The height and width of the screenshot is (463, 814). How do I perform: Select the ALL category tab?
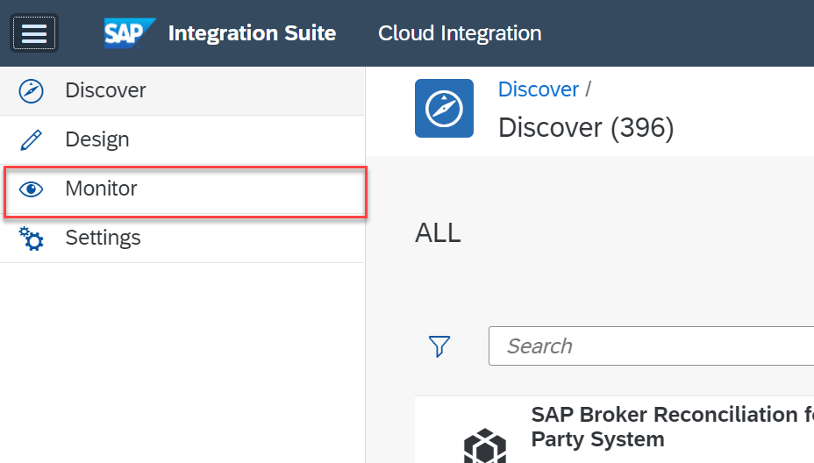[438, 233]
